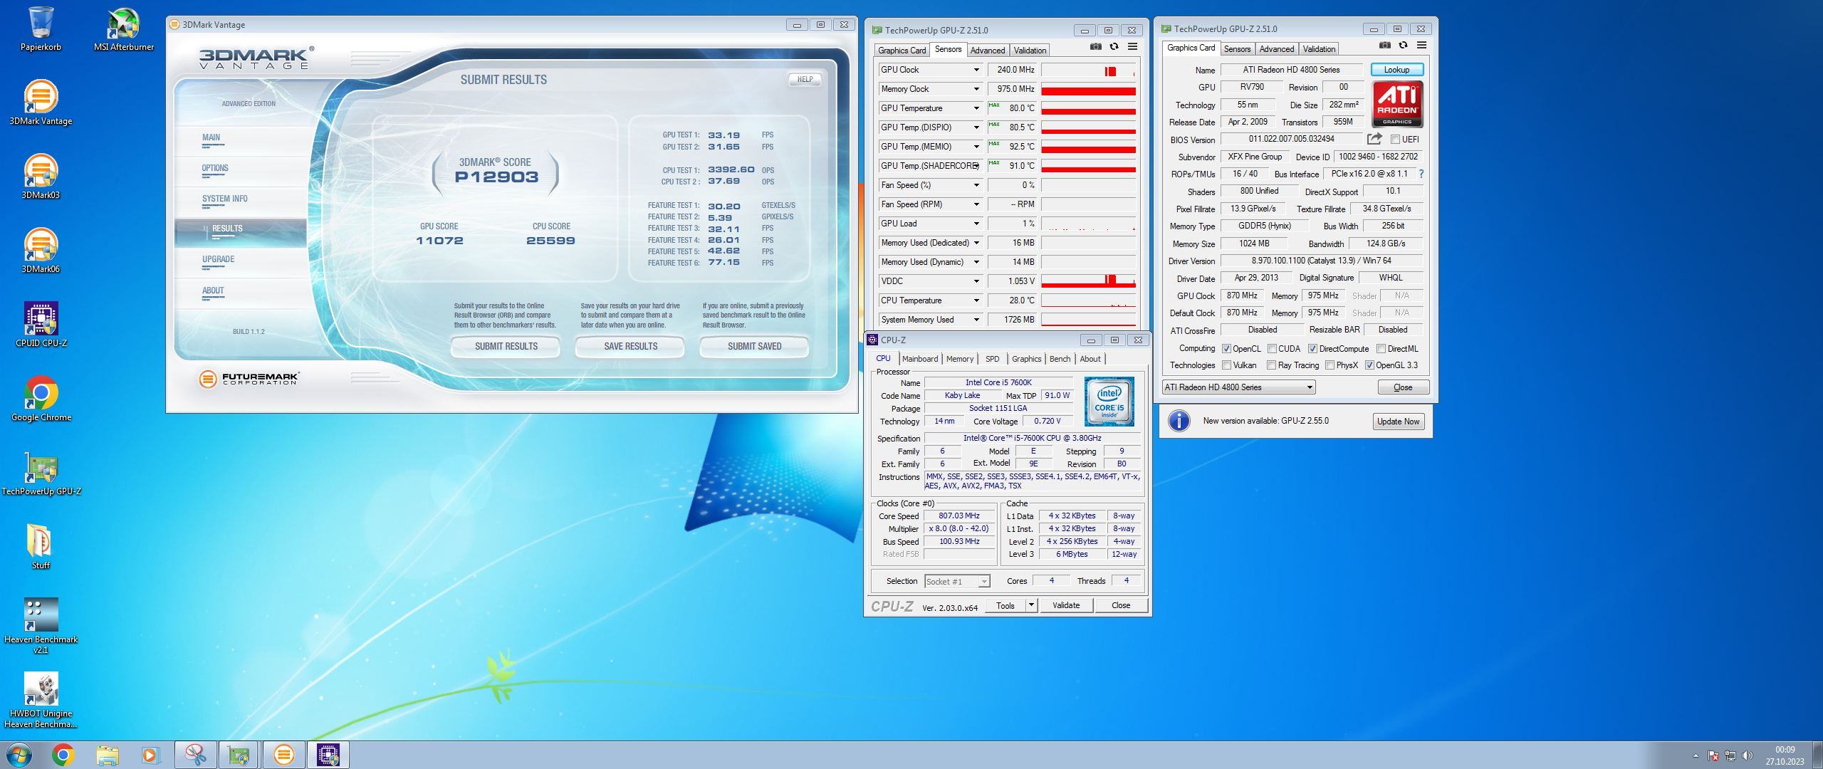Screen dimensions: 1823x769
Task: Toggle the Vulkan checkbox
Action: coord(1226,365)
